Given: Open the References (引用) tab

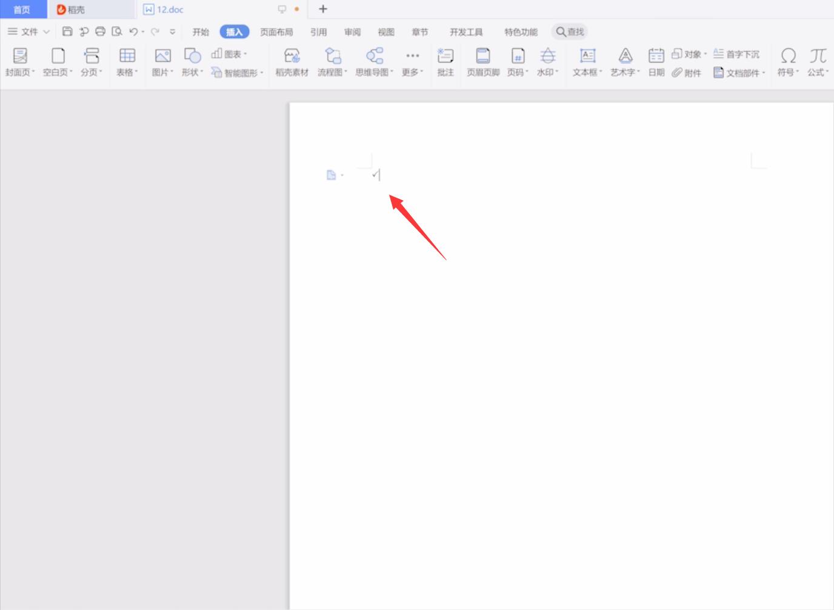Looking at the screenshot, I should point(318,32).
